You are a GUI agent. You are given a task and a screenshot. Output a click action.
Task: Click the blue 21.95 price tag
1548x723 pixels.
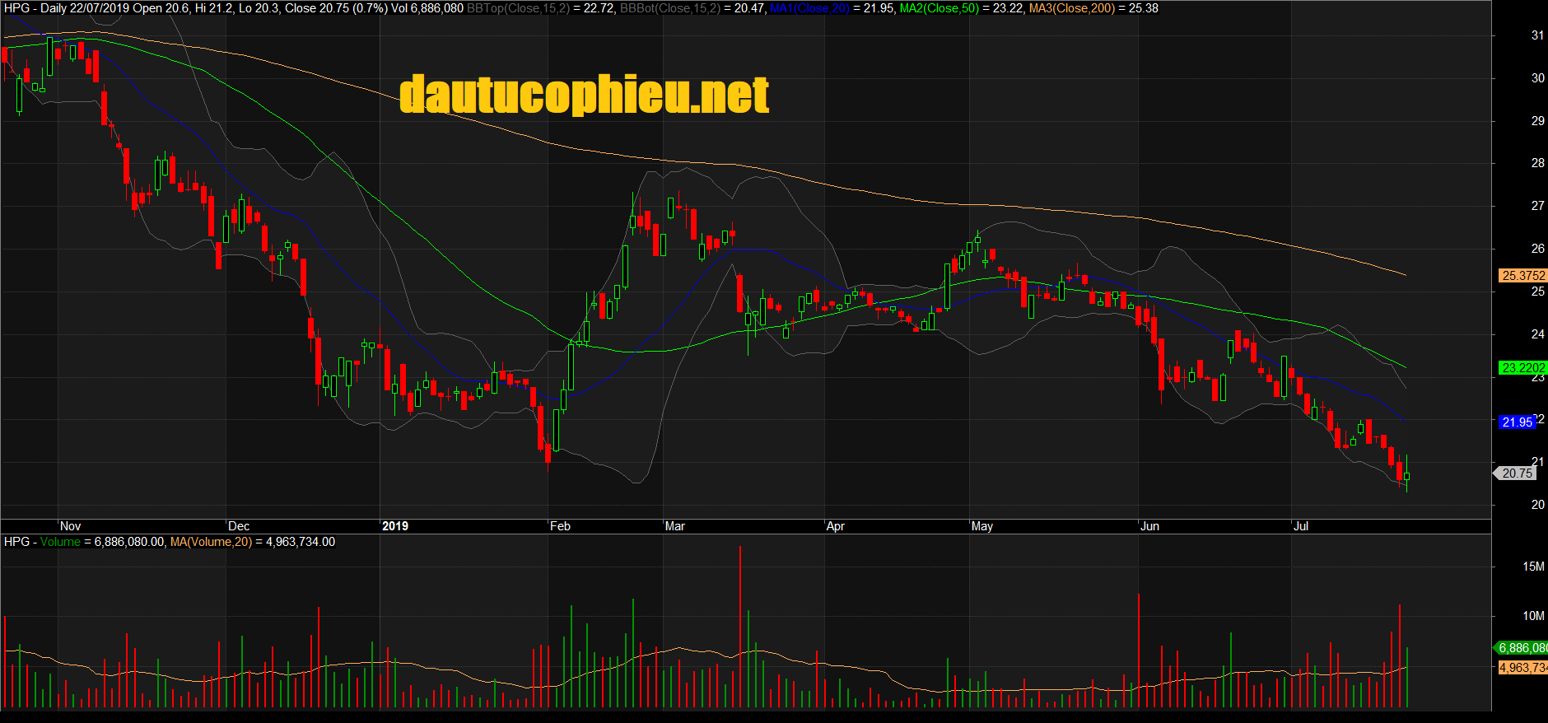coord(1517,422)
